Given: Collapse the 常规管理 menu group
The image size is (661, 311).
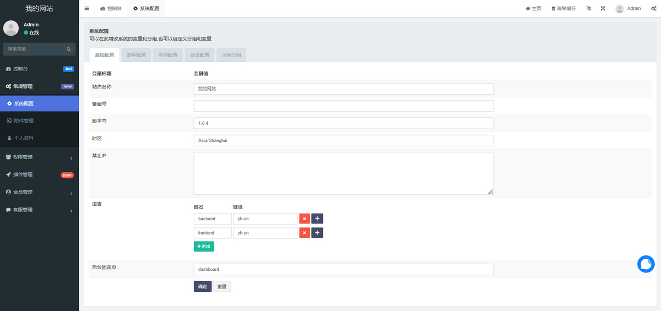Looking at the screenshot, I should [39, 86].
